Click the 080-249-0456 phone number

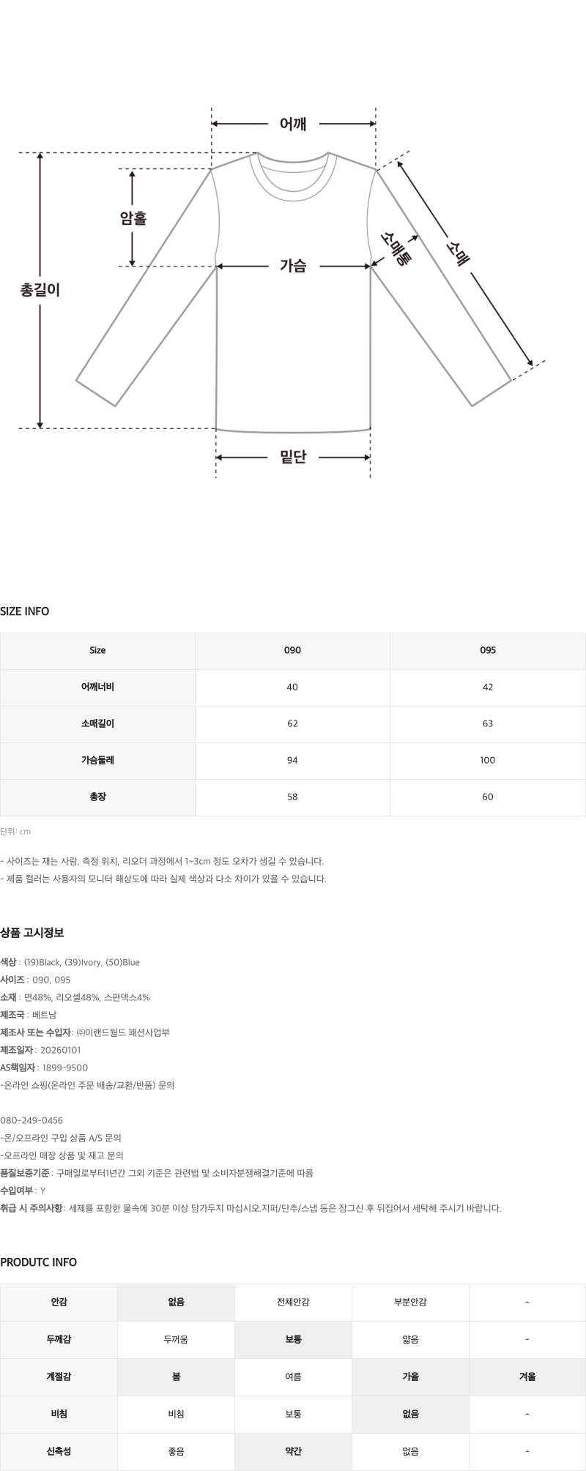[31, 1120]
